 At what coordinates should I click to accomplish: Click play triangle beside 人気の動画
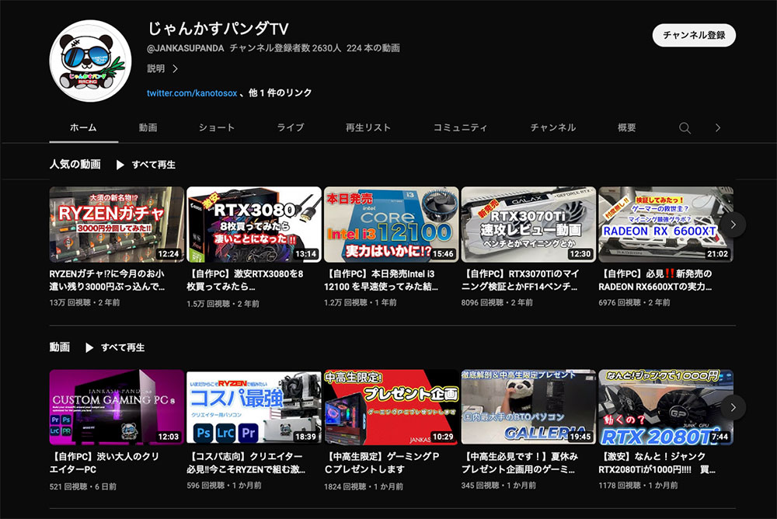click(x=120, y=165)
